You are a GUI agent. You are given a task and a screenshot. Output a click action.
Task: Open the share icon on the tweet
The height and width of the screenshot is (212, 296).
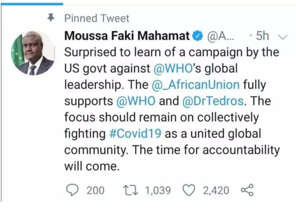click(x=247, y=190)
